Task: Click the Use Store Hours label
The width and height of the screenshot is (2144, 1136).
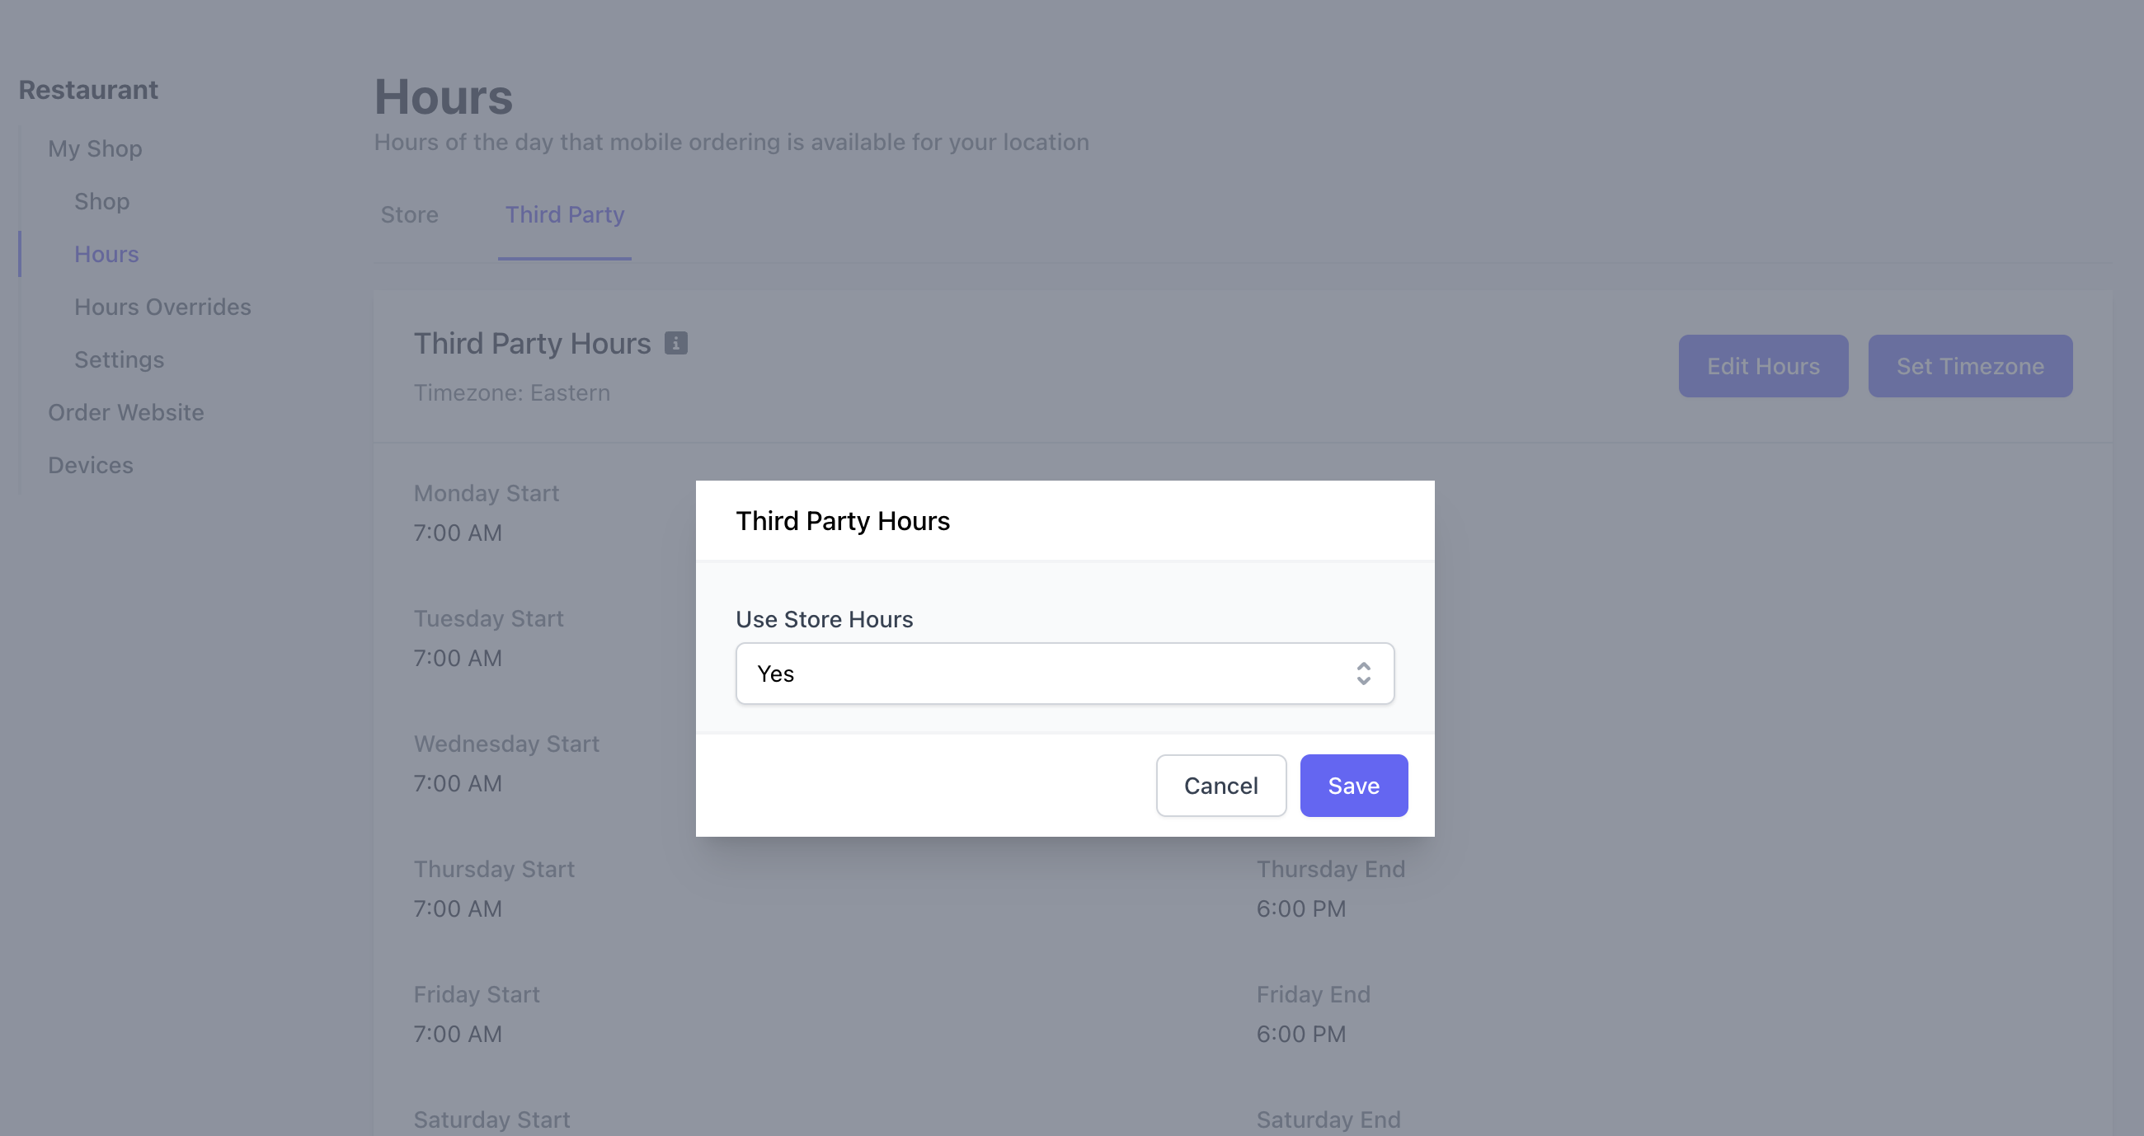Action: (x=824, y=619)
